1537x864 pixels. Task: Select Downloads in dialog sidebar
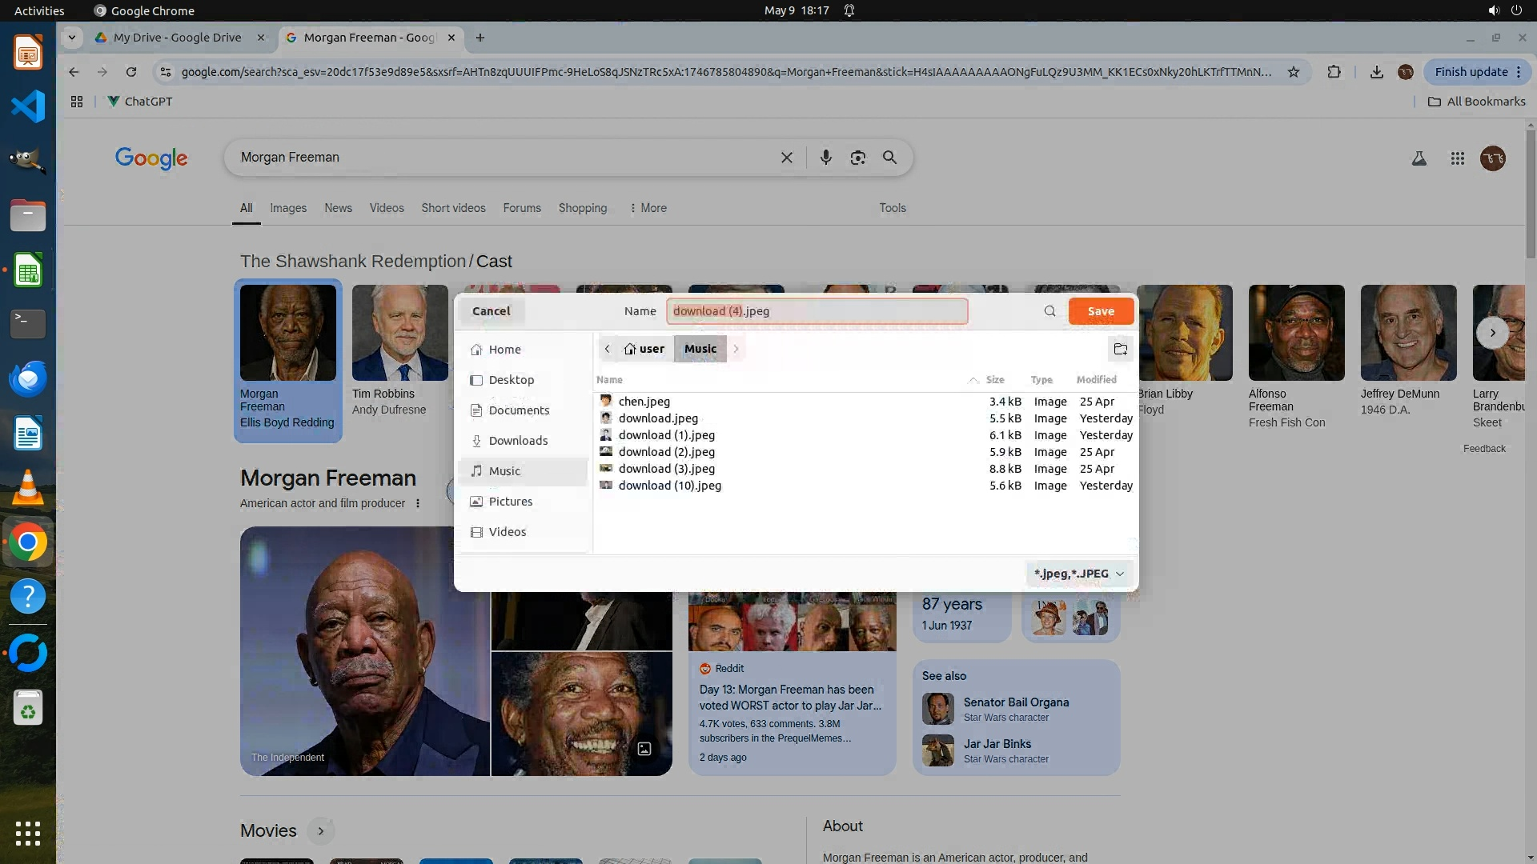coord(518,441)
